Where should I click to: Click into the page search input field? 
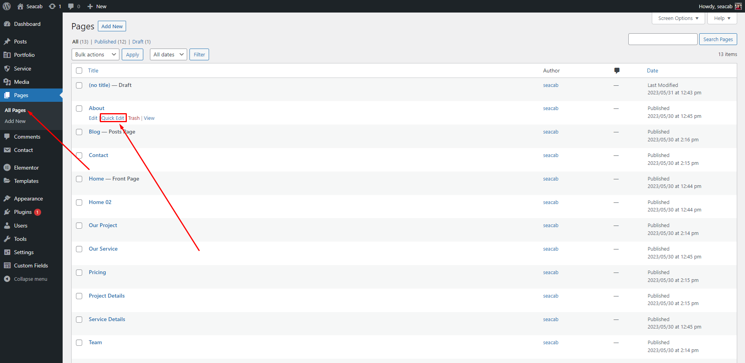[662, 39]
